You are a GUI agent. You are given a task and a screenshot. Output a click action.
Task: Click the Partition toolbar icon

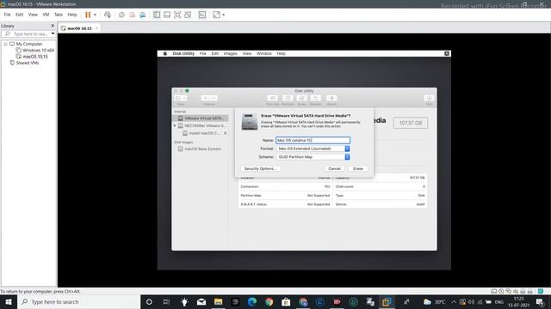tap(288, 99)
